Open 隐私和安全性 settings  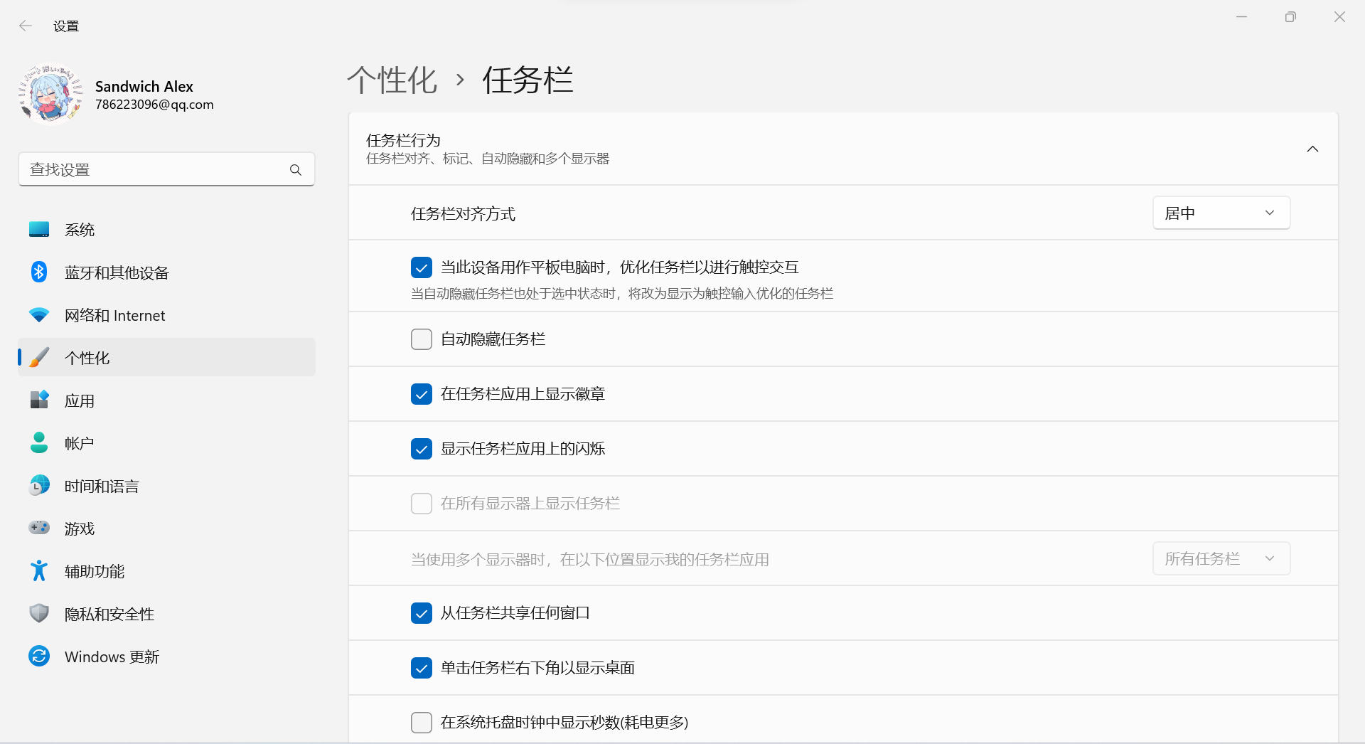(x=109, y=613)
